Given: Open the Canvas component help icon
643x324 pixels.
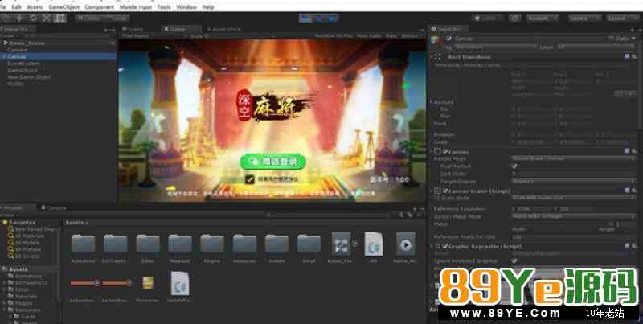Looking at the screenshot, I should (627, 151).
